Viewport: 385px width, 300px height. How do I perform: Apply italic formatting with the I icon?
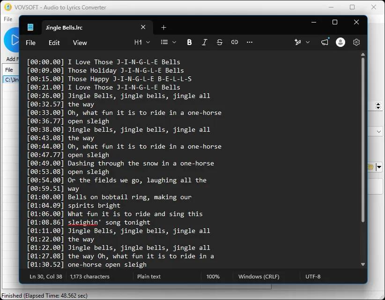click(x=204, y=42)
